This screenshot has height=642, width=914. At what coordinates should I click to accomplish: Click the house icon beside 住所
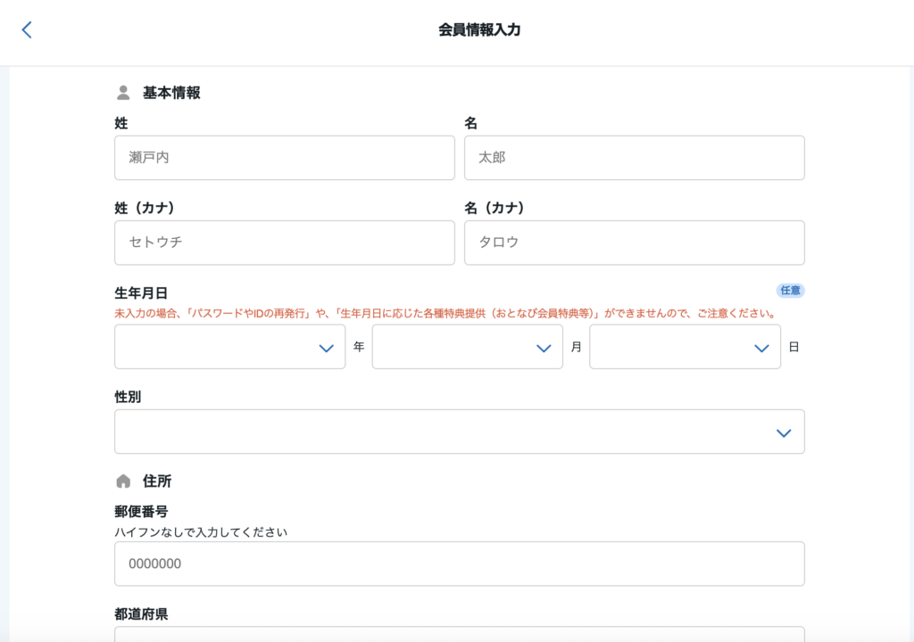tap(123, 481)
